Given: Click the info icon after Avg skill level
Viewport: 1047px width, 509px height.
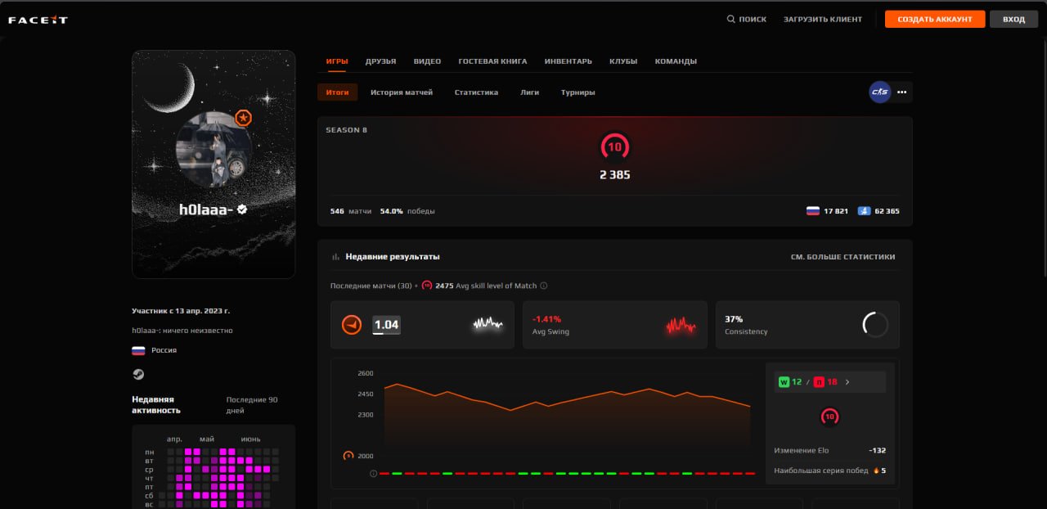Looking at the screenshot, I should point(544,286).
